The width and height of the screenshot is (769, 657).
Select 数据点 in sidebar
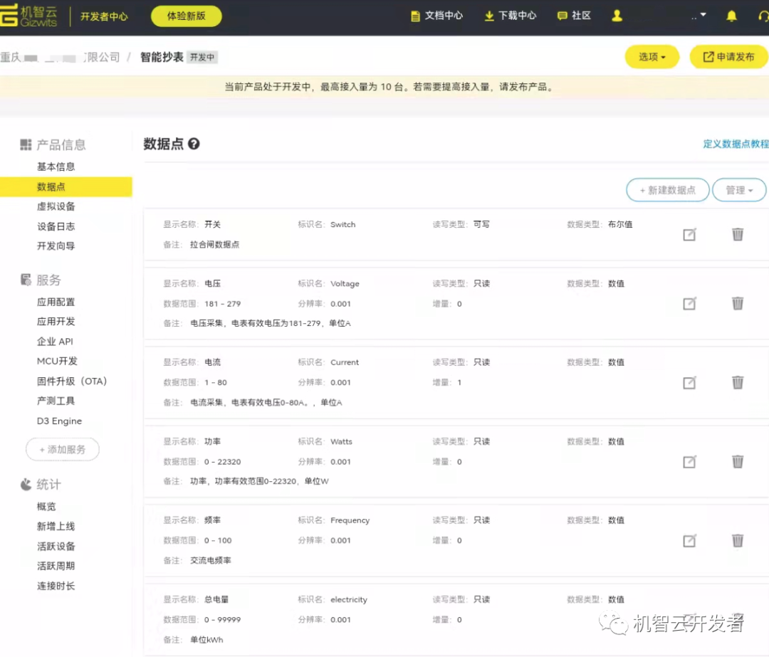[66, 186]
